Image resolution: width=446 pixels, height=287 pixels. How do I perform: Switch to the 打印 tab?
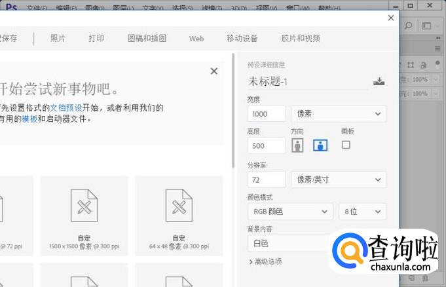96,38
